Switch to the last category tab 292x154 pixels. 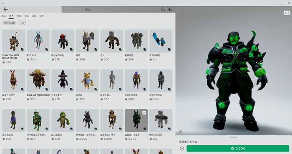(x=42, y=16)
